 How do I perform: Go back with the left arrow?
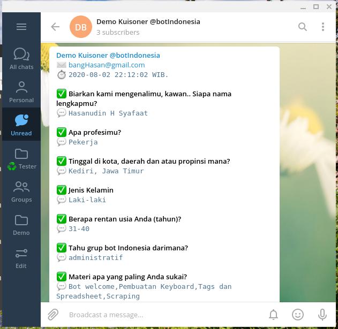pos(55,27)
